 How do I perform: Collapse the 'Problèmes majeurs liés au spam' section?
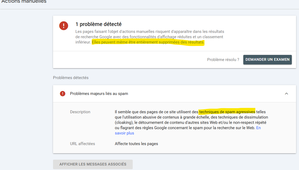click(286, 94)
